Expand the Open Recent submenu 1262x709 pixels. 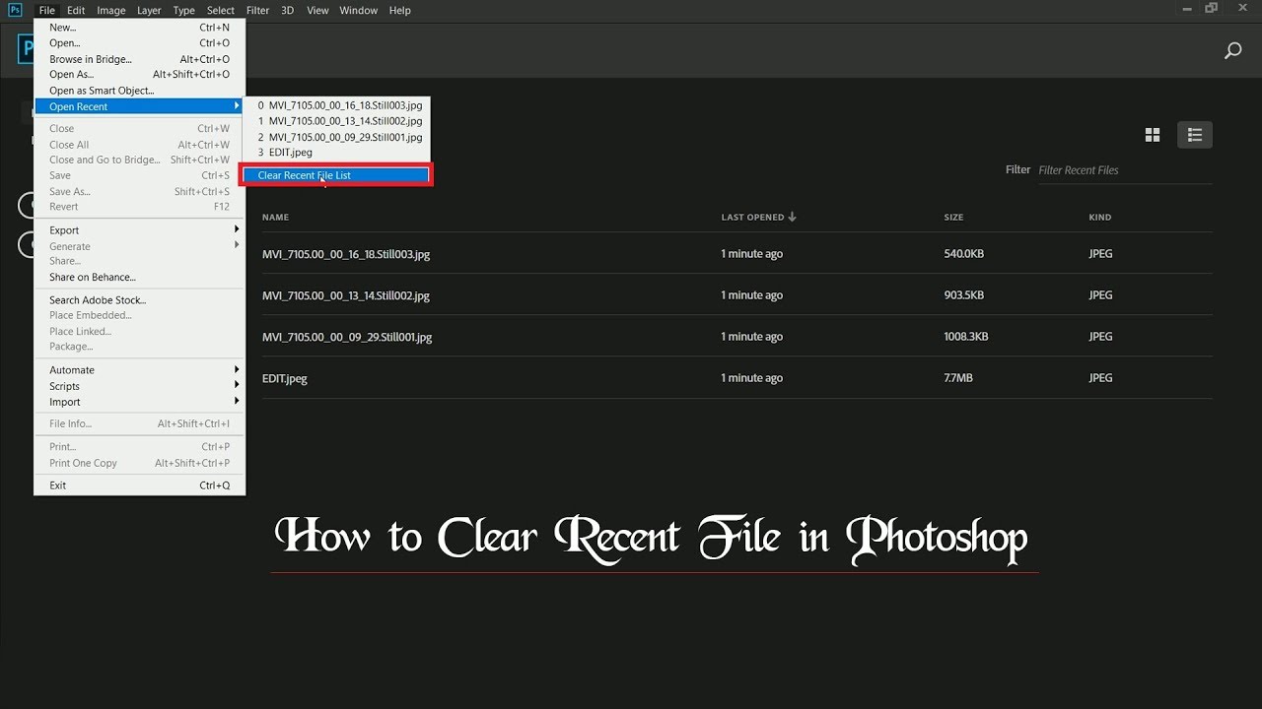pyautogui.click(x=139, y=106)
